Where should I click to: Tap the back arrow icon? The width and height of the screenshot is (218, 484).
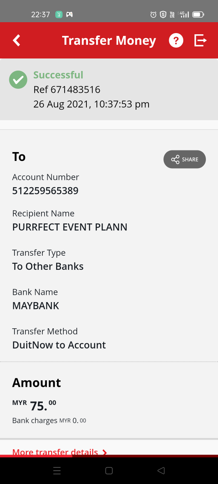click(x=17, y=40)
